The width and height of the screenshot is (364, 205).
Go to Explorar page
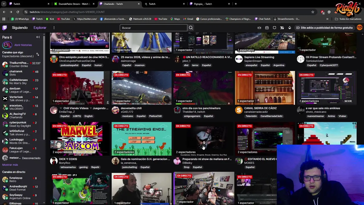tap(40, 28)
